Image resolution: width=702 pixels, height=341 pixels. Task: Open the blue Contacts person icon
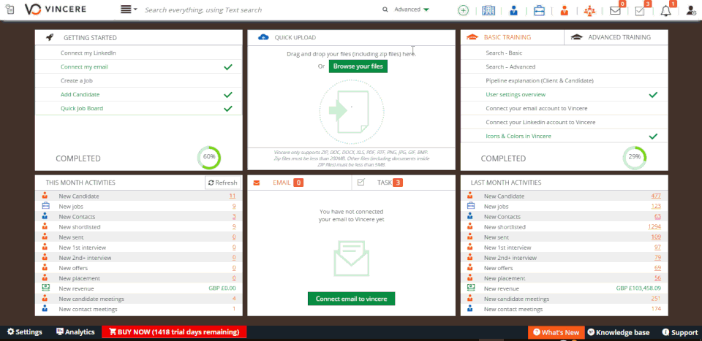513,10
